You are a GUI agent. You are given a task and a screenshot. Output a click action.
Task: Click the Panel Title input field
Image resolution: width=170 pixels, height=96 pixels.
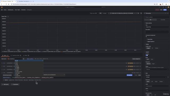[157, 27]
